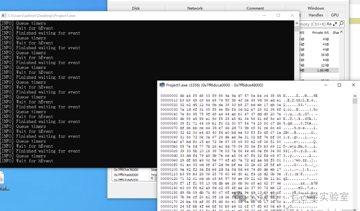Switch to the Disk tab
The height and width of the screenshot is (211, 360).
[136, 8]
